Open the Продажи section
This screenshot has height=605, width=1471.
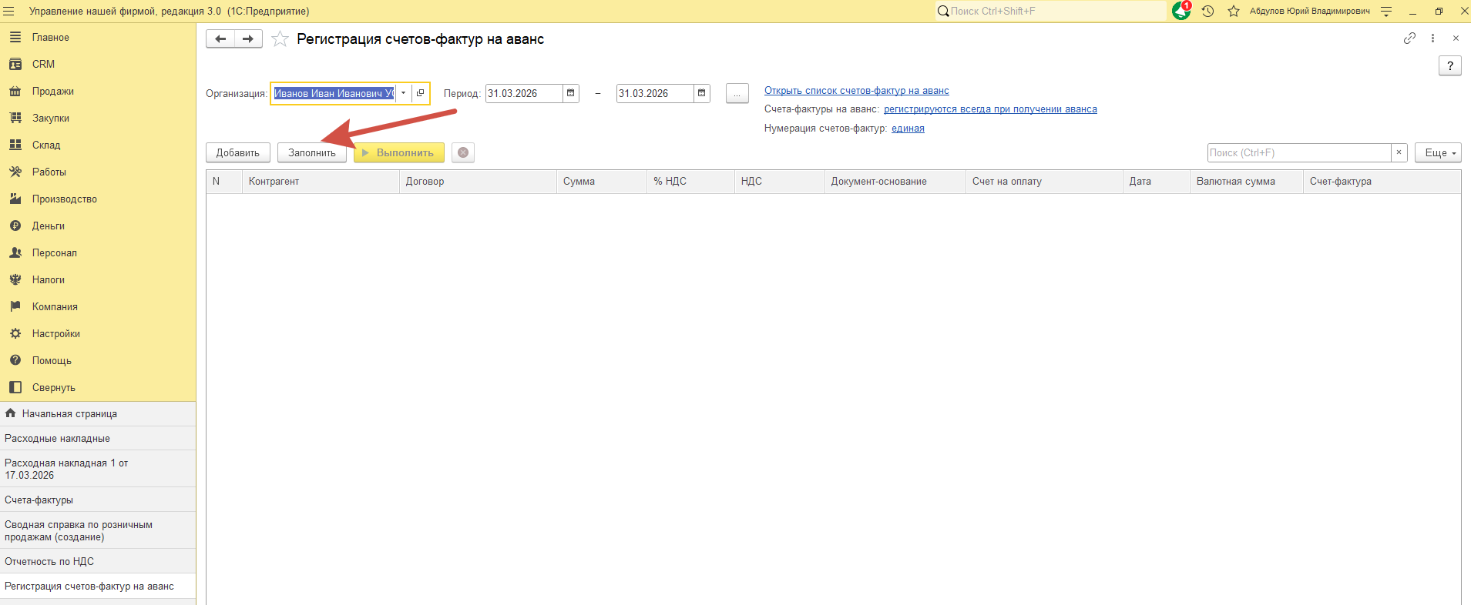point(52,91)
